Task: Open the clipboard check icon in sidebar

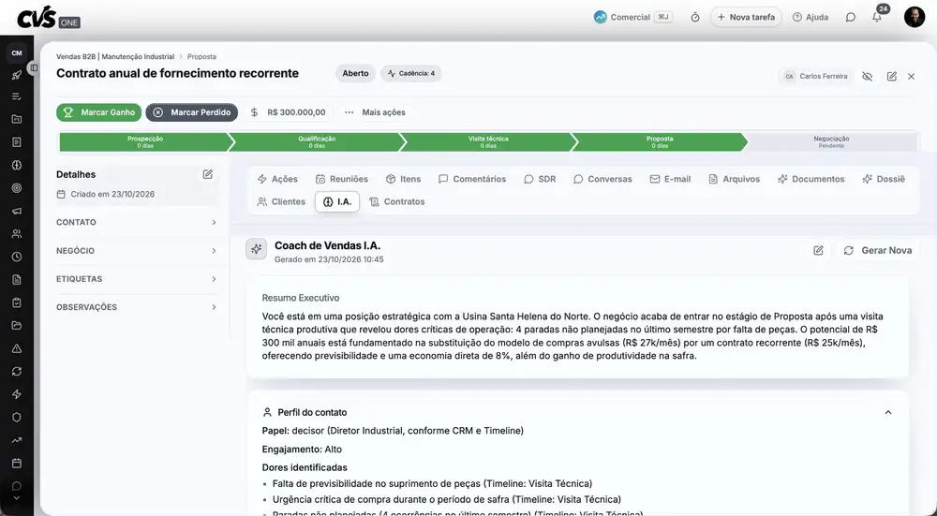Action: [17, 302]
